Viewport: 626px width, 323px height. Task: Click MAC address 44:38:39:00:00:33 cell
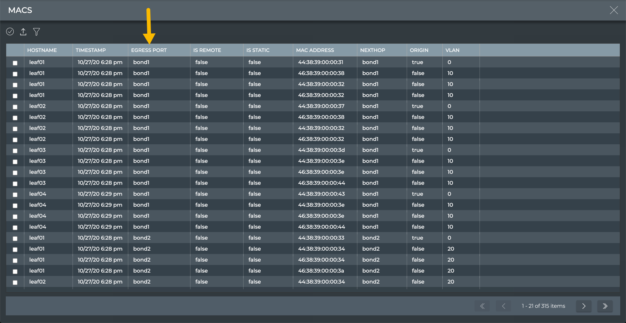pyautogui.click(x=321, y=238)
